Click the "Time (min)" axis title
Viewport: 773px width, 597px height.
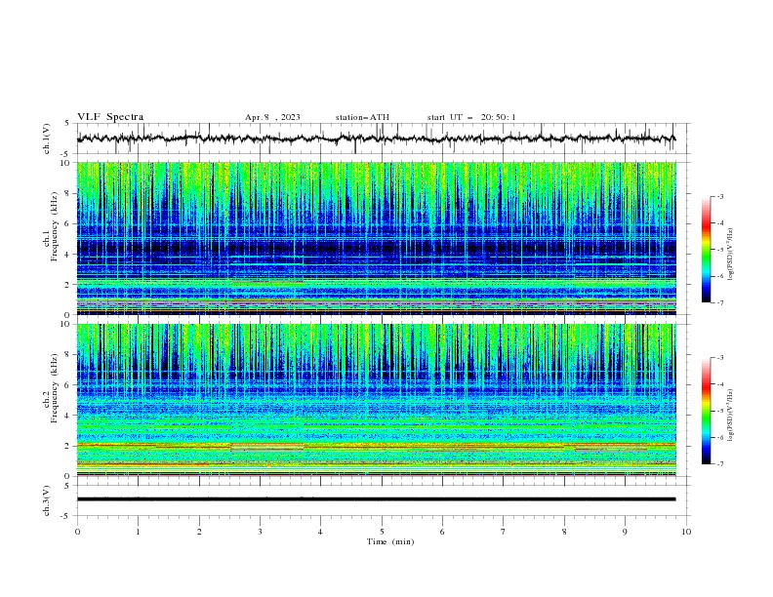pos(390,541)
